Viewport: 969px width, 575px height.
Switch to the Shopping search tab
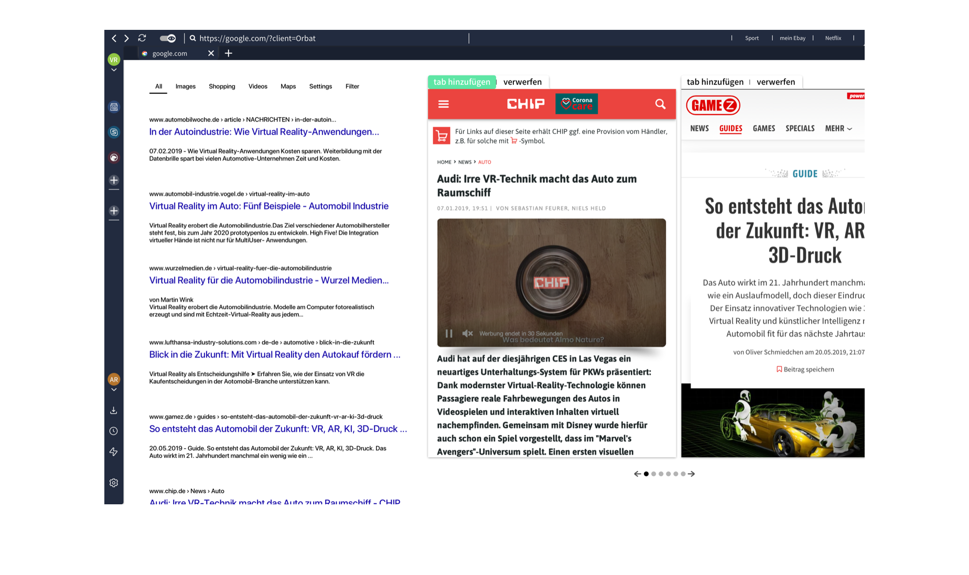(222, 86)
